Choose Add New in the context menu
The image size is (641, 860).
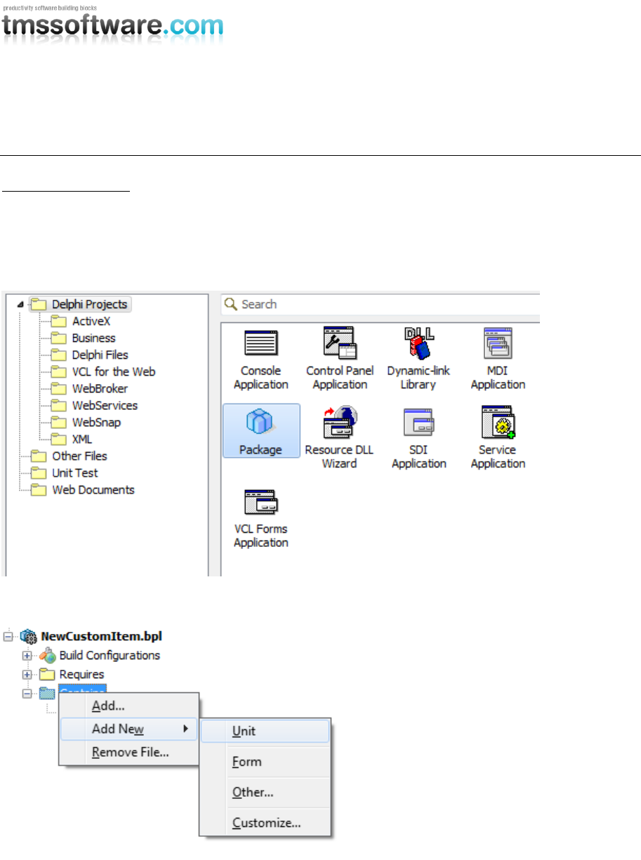129,729
